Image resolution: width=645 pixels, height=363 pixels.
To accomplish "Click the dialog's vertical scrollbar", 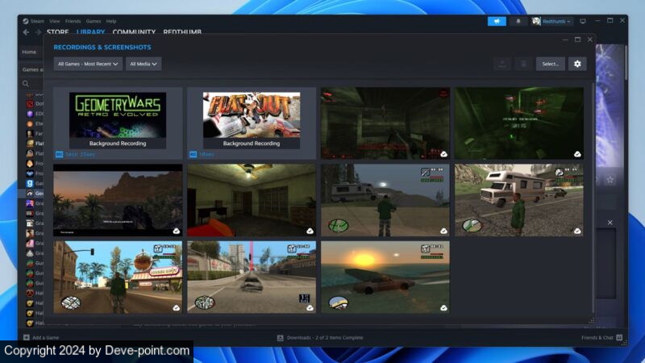I will (593, 198).
